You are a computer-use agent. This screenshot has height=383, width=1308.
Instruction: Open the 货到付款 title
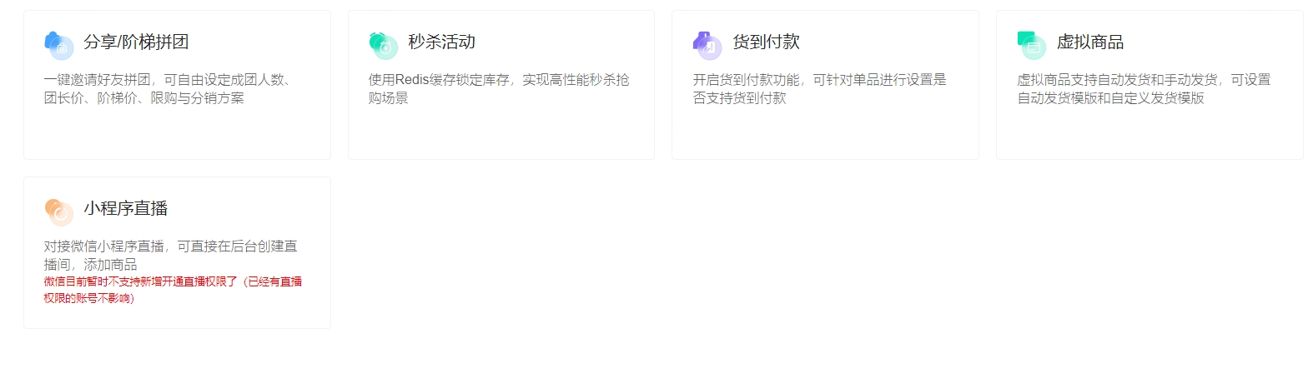coord(767,42)
